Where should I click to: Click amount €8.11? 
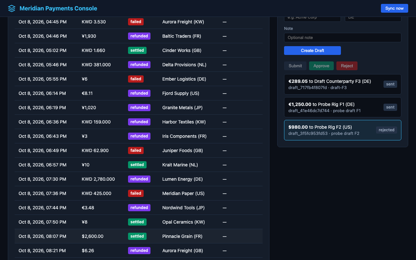coord(87,93)
